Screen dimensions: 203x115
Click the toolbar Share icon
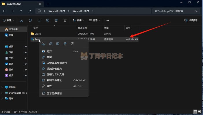coord(56,20)
